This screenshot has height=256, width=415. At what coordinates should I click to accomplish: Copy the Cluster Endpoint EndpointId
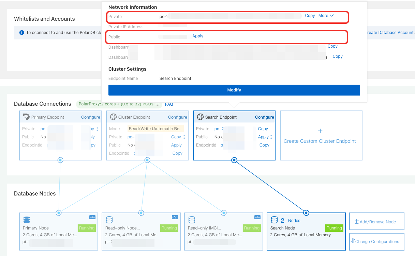click(x=177, y=153)
